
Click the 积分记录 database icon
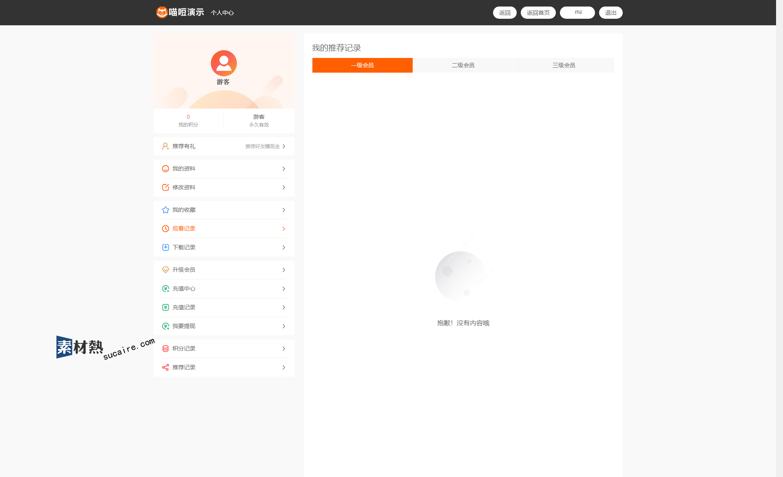pos(165,348)
